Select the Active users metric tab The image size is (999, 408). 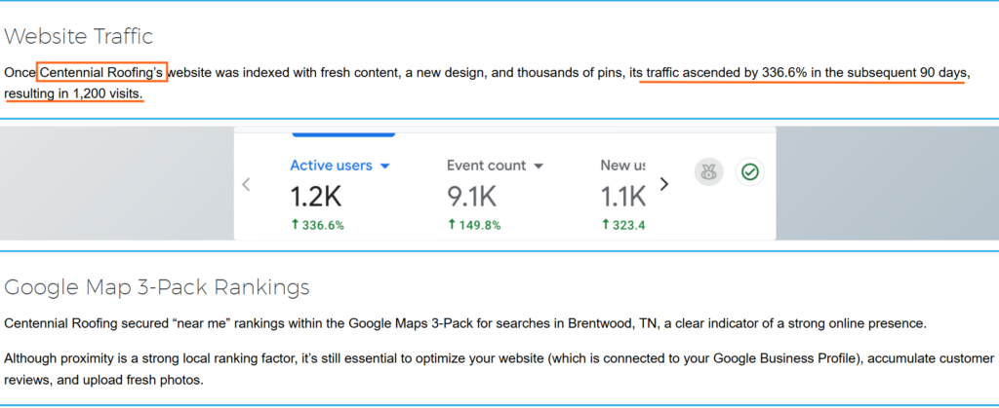coord(331,166)
